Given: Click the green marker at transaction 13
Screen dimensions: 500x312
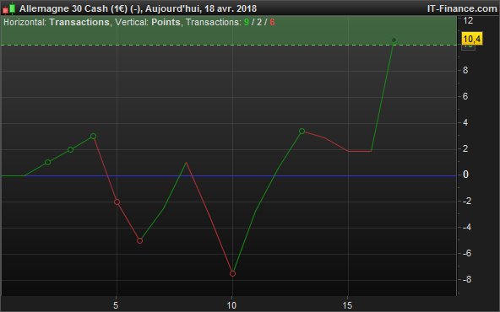Looking at the screenshot, I should [302, 131].
